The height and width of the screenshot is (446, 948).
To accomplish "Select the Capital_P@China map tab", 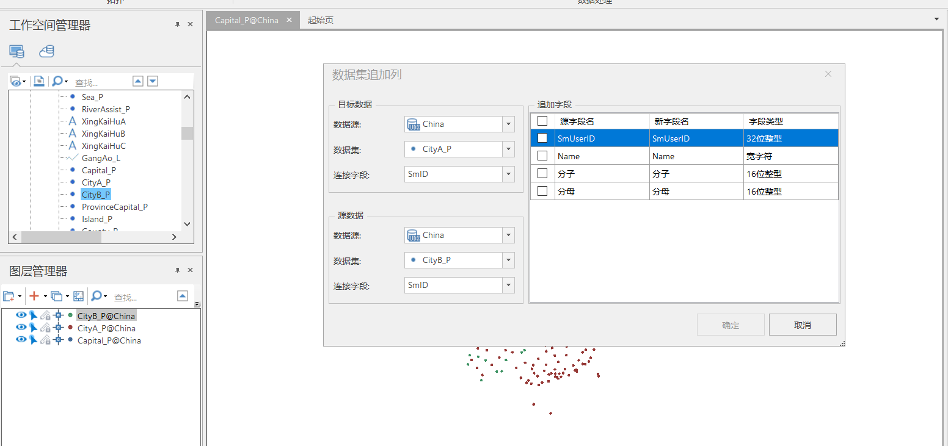I will click(x=247, y=20).
